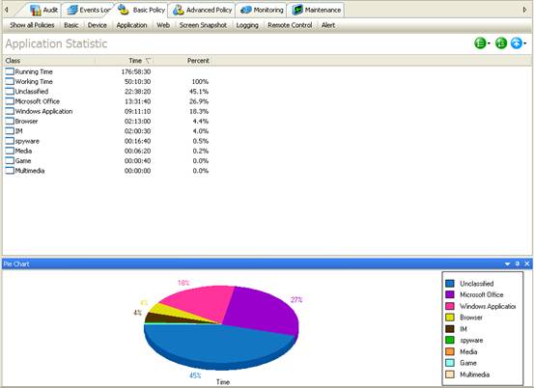The height and width of the screenshot is (388, 534).
Task: Click the blue up-arrow export icon
Action: click(517, 43)
